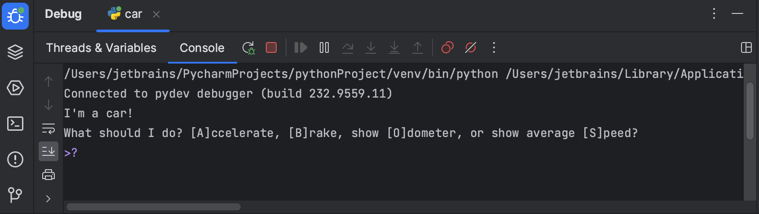This screenshot has height=214, width=759.
Task: Click the Rerun 'car' debug icon
Action: tap(248, 48)
